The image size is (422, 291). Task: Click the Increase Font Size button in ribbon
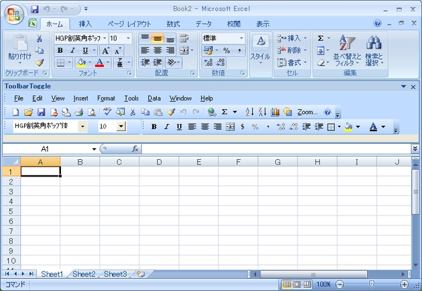pyautogui.click(x=105, y=51)
